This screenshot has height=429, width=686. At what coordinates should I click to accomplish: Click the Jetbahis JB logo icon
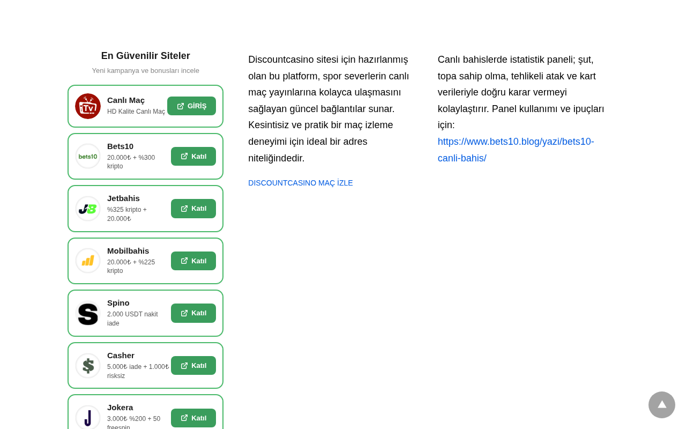coord(88,209)
